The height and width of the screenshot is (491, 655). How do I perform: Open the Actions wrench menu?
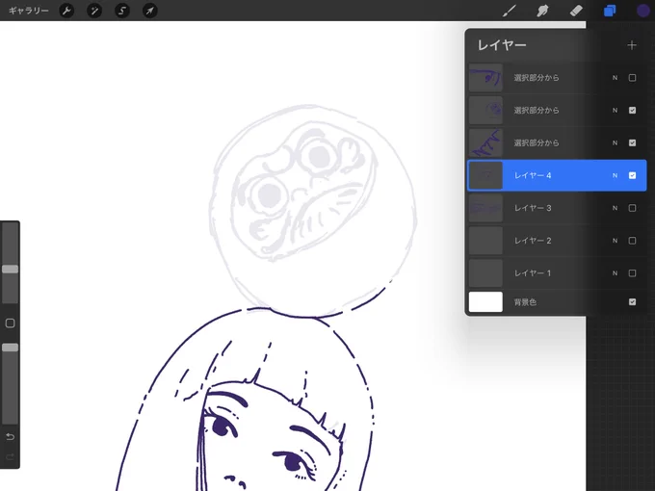pyautogui.click(x=66, y=11)
